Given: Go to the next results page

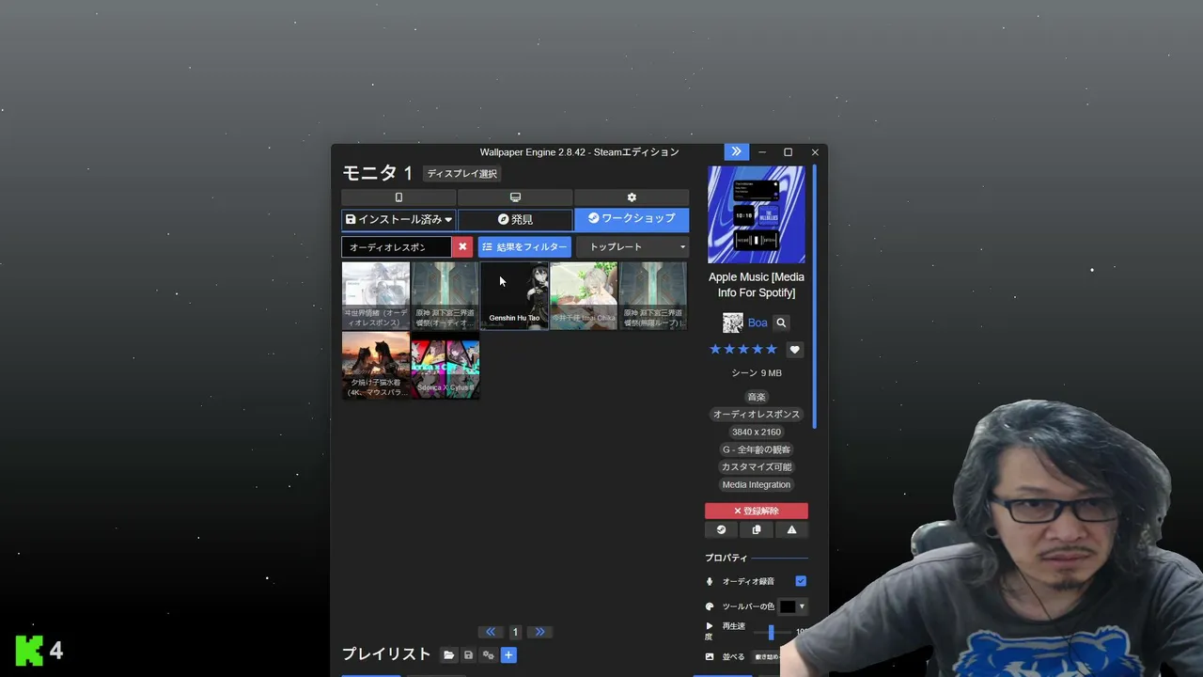Looking at the screenshot, I should pyautogui.click(x=539, y=632).
